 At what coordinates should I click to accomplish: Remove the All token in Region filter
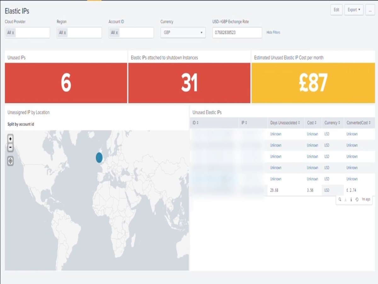click(x=65, y=33)
